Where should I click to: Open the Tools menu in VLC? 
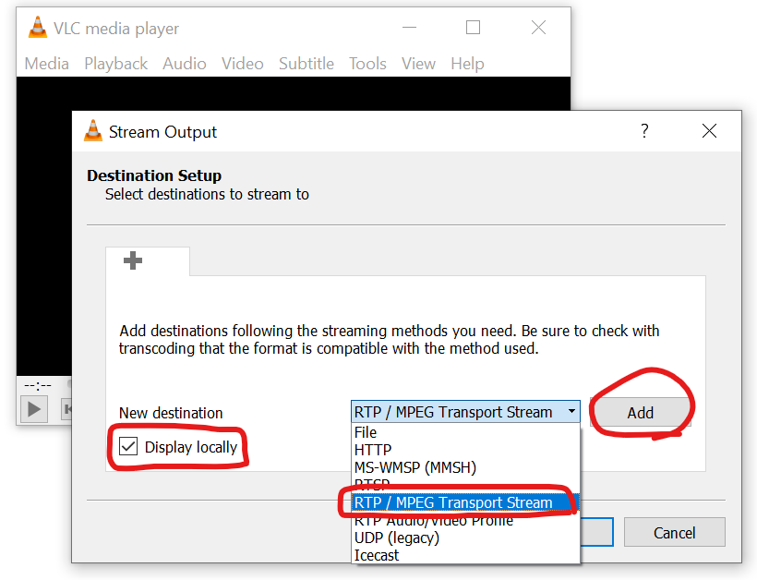click(x=367, y=63)
